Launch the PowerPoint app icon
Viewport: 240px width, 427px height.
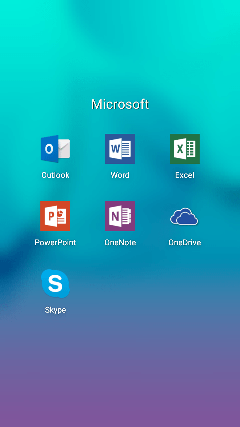pos(55,216)
